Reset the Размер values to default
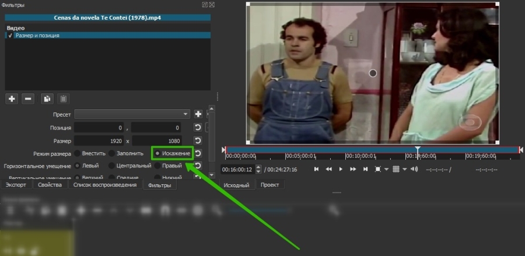 (x=198, y=141)
